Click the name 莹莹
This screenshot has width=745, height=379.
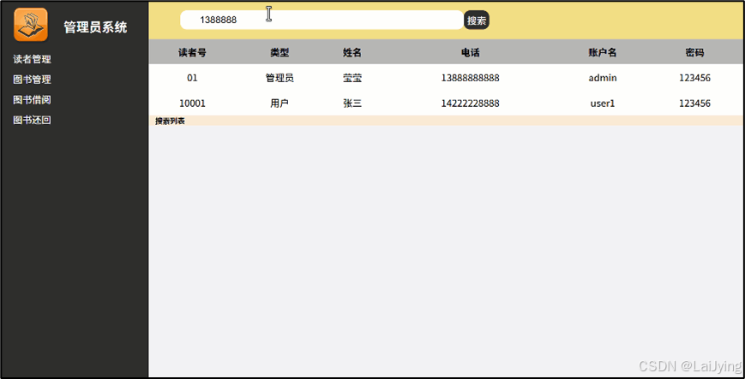352,78
